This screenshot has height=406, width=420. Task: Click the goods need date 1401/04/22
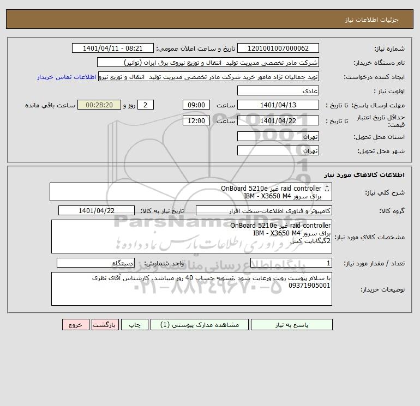click(97, 210)
